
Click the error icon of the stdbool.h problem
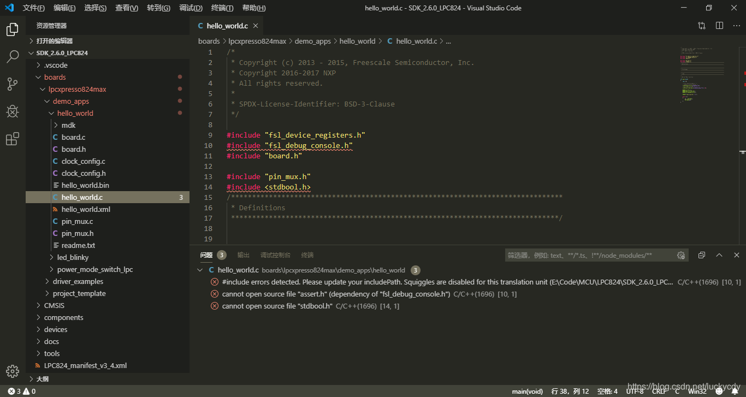point(215,306)
